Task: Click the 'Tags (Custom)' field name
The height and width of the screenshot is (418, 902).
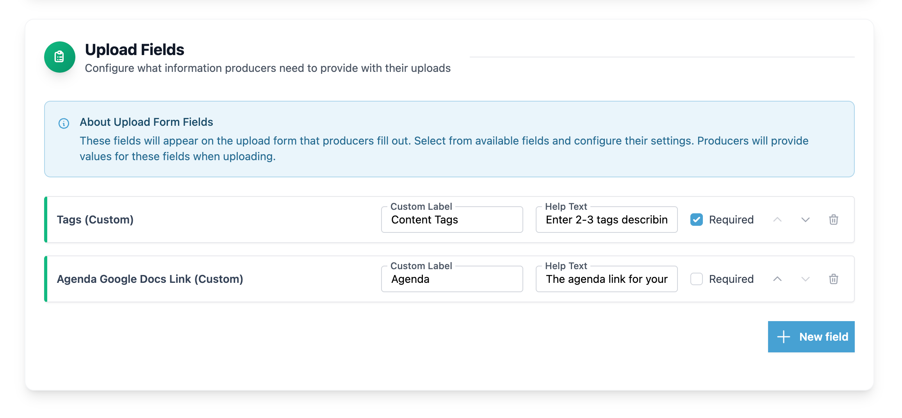Action: pyautogui.click(x=95, y=220)
